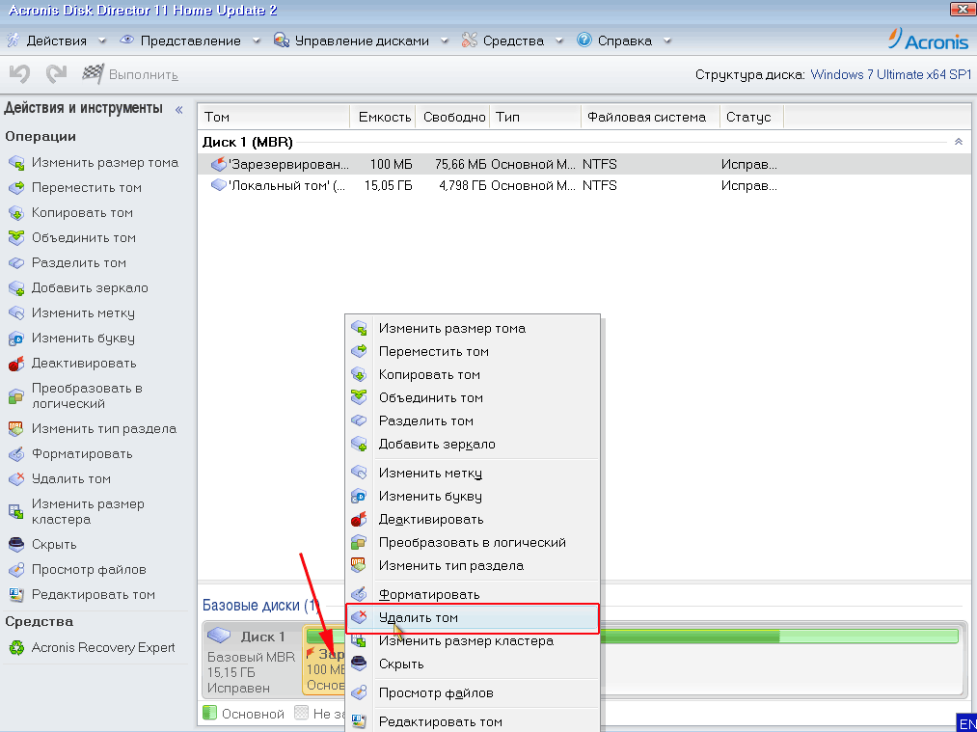This screenshot has width=977, height=732.
Task: Expand the arrow next to Средства
Action: [x=559, y=41]
